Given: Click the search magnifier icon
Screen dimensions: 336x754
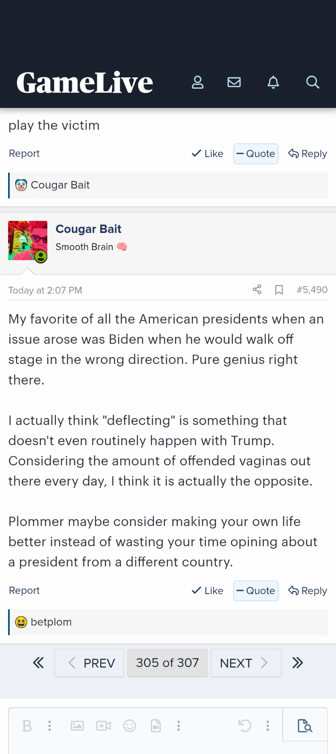Looking at the screenshot, I should 312,82.
